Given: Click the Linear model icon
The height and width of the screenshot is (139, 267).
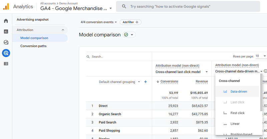Looking at the screenshot, I should click(225, 124).
